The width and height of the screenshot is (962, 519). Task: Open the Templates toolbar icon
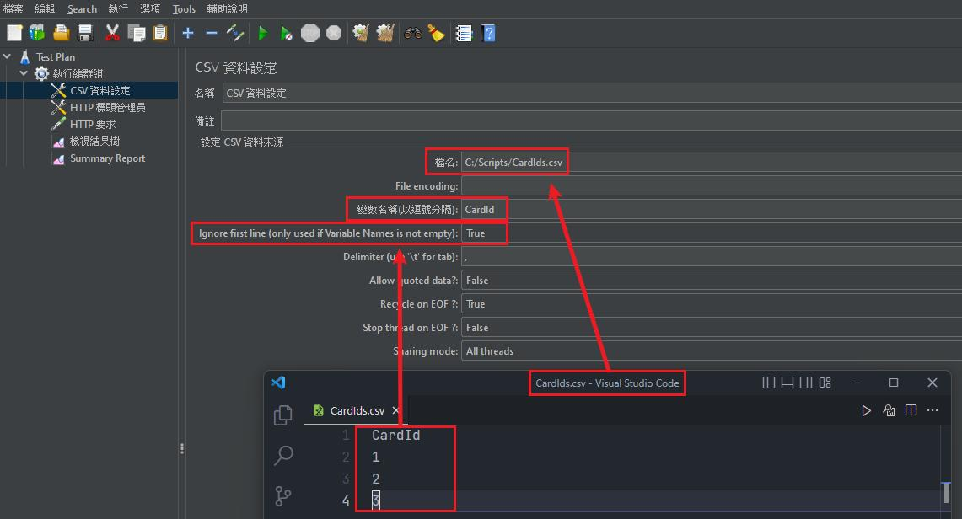pyautogui.click(x=37, y=33)
